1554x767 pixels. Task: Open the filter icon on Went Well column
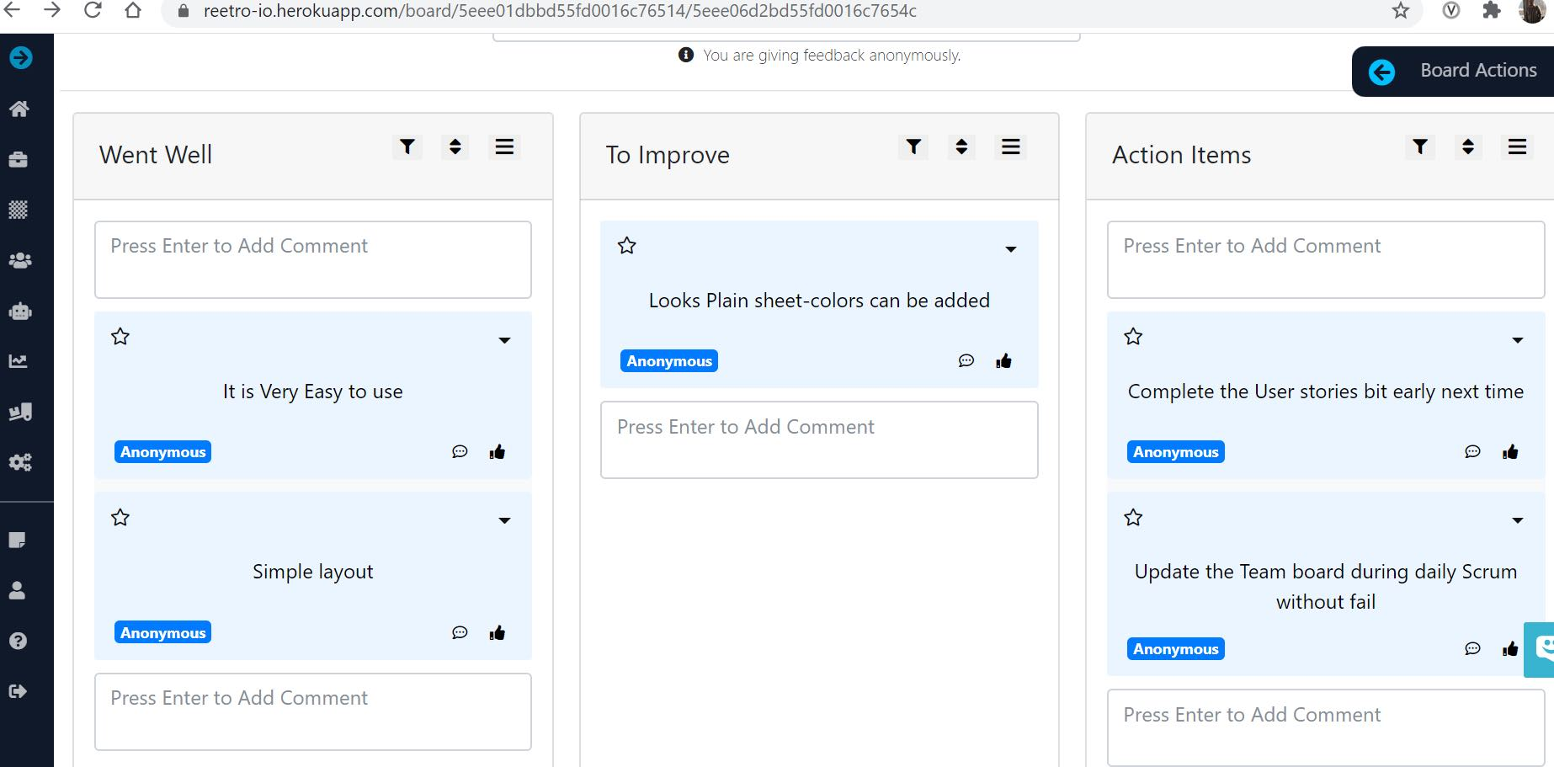[407, 146]
